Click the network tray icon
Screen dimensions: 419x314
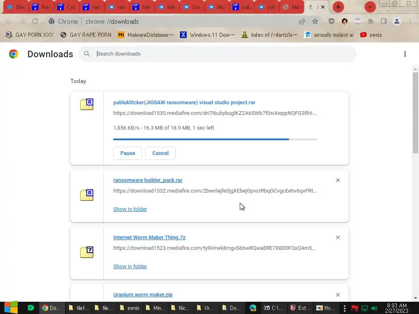coord(365,308)
